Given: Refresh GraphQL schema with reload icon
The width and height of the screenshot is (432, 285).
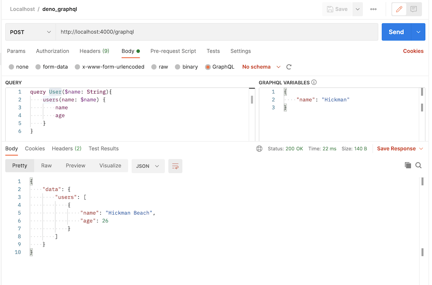Looking at the screenshot, I should 289,67.
